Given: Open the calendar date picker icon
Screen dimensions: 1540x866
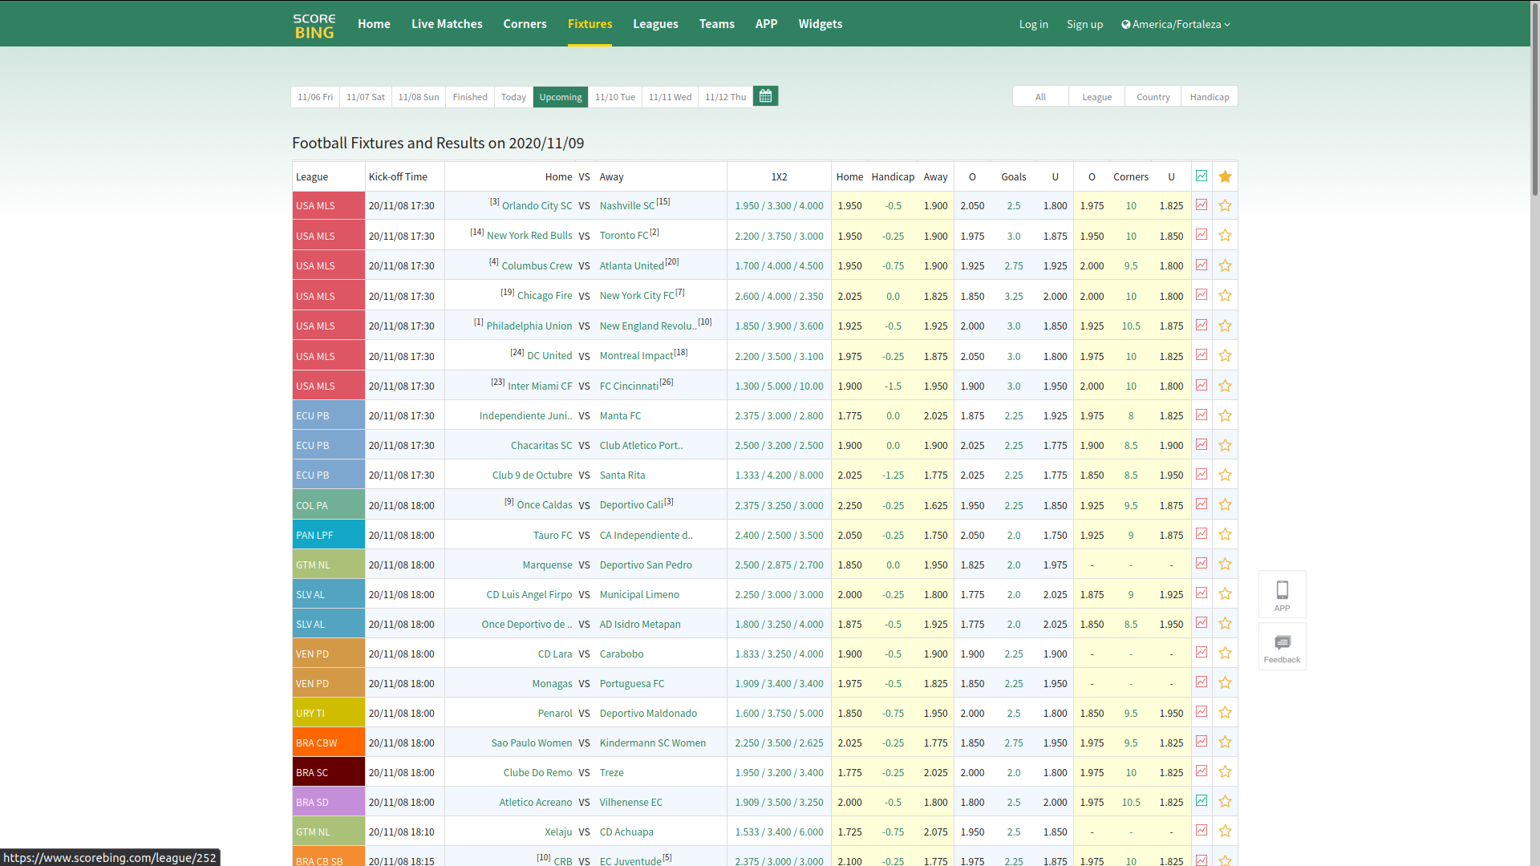Looking at the screenshot, I should click(765, 96).
